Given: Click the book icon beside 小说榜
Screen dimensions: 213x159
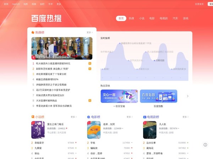Looking at the screenshot, I should pos(33,117).
